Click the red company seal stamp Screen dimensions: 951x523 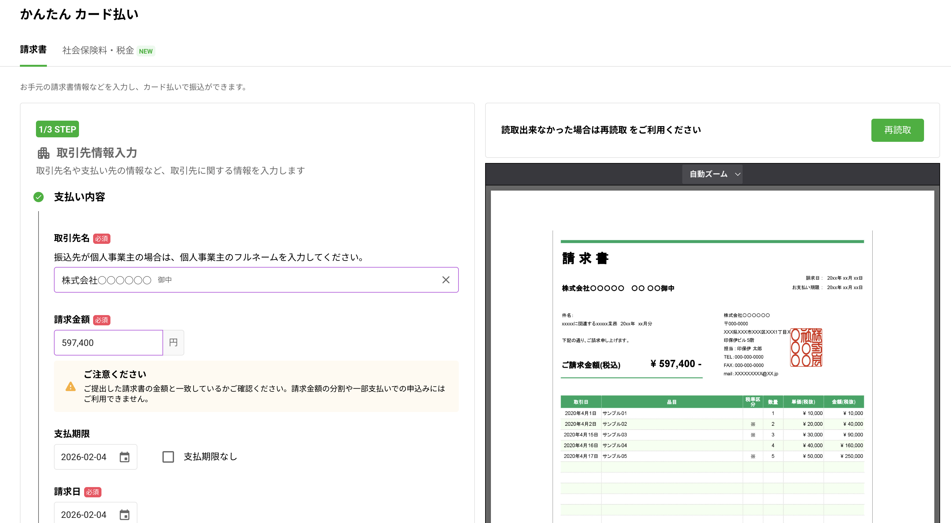(806, 347)
